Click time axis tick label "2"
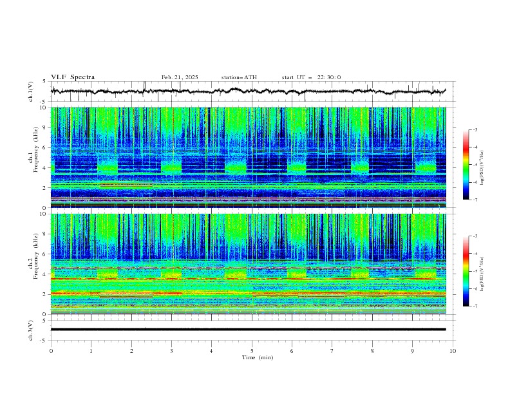This screenshot has height=394, width=510. pyautogui.click(x=131, y=351)
